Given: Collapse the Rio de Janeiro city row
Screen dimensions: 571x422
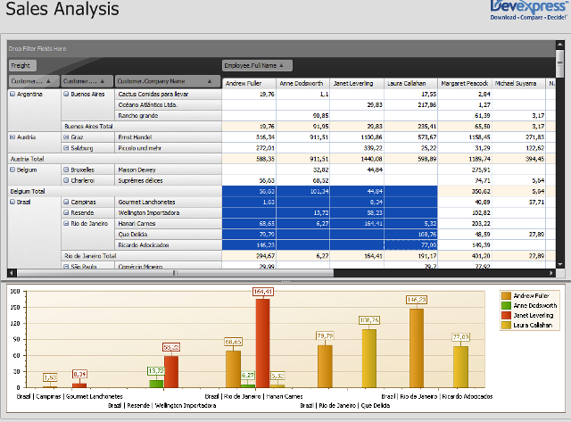Looking at the screenshot, I should click(x=66, y=224).
